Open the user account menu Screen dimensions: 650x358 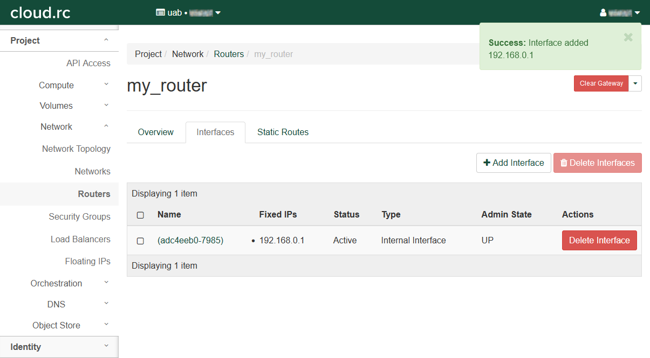coord(619,12)
